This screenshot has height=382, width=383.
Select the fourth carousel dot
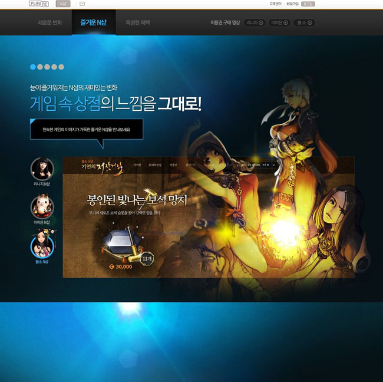pyautogui.click(x=54, y=67)
